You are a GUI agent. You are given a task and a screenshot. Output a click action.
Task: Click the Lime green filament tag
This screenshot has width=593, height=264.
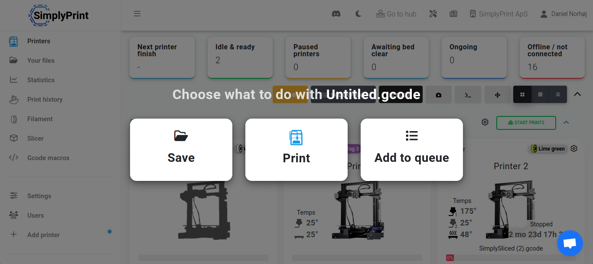tap(548, 149)
